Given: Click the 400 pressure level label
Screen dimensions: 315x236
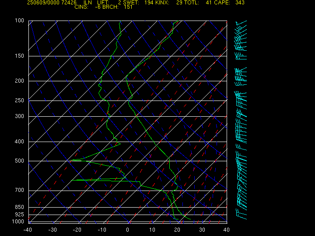Looking at the screenshot, I should pyautogui.click(x=20, y=142).
